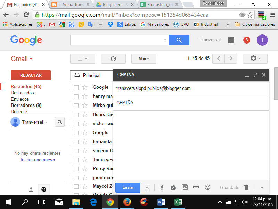Open the purple T account avatar
Screen dimensions: 278x209
pyautogui.click(x=262, y=40)
